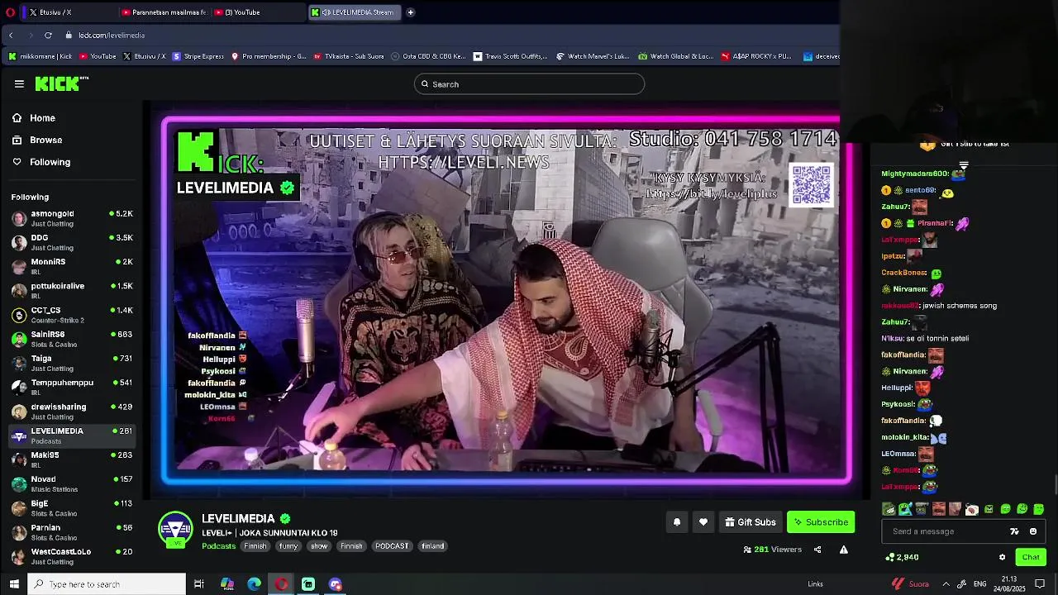The width and height of the screenshot is (1058, 595).
Task: Click the green Chat send button
Action: click(1031, 557)
